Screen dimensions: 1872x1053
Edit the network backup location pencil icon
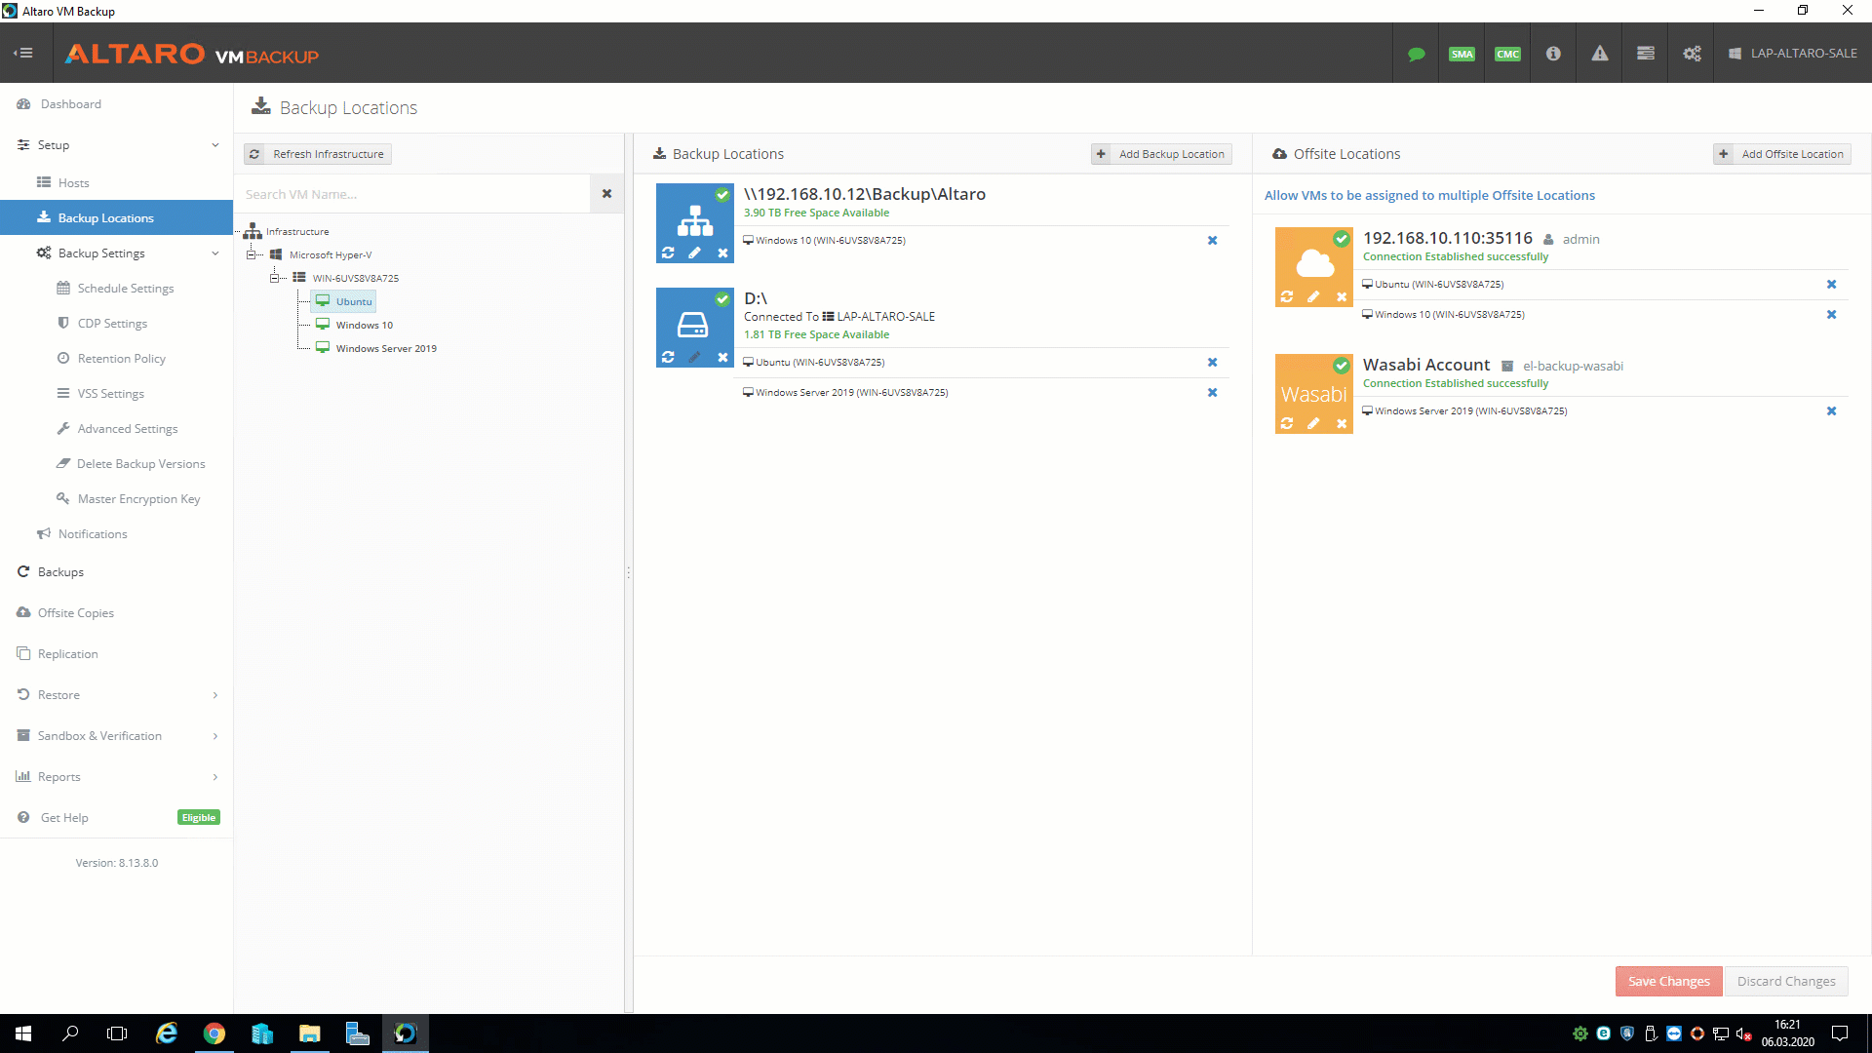pos(694,253)
